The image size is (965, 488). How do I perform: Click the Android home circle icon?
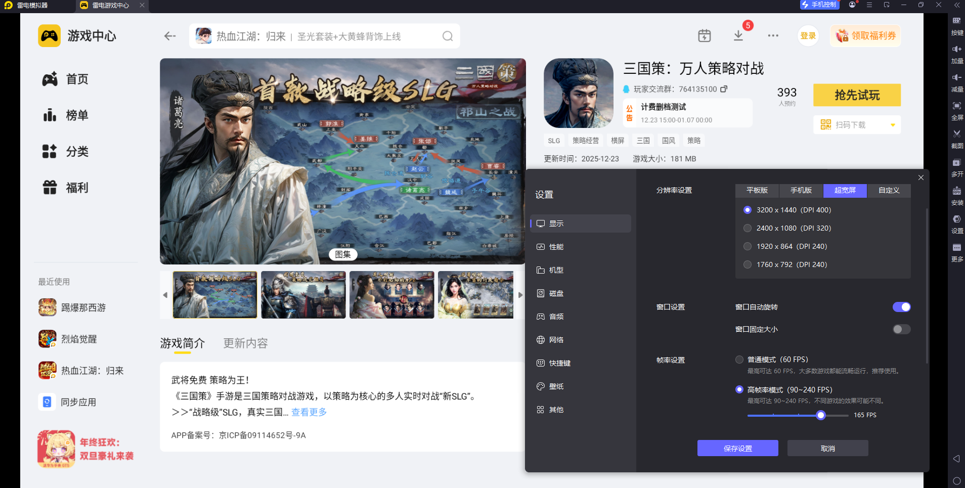point(956,481)
